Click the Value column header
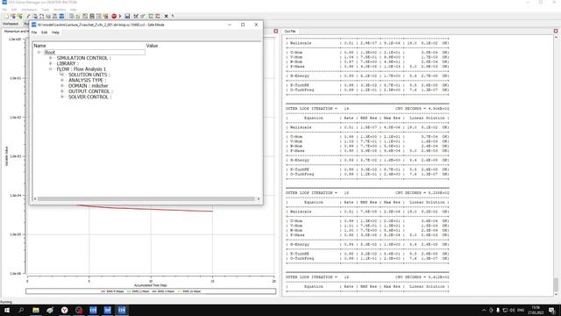The image size is (561, 316). point(152,46)
